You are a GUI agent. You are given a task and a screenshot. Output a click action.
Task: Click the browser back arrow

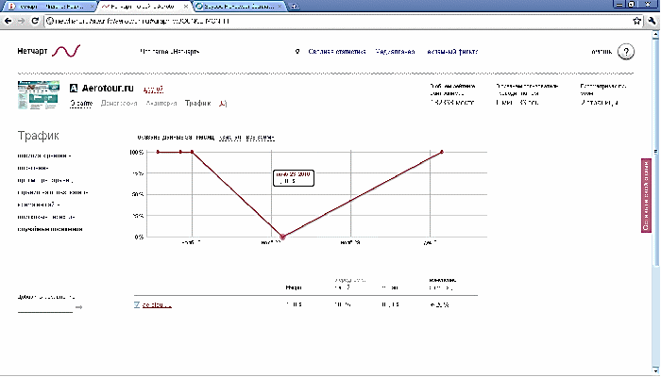[x=11, y=20]
